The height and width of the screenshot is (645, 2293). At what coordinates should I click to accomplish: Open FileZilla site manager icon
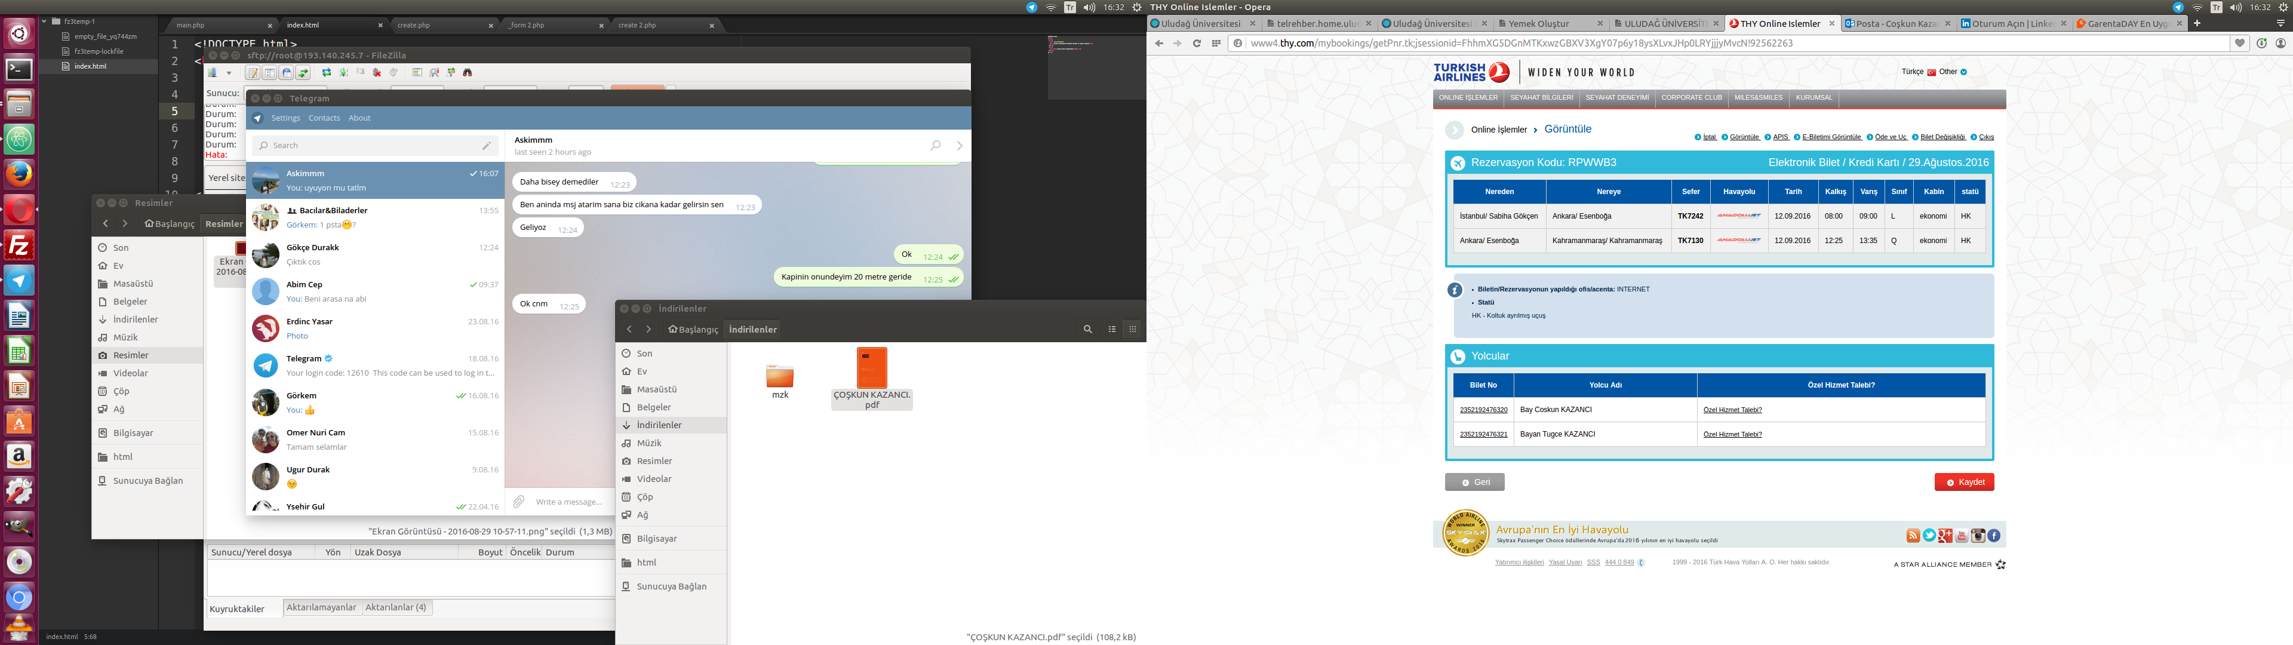[x=213, y=73]
